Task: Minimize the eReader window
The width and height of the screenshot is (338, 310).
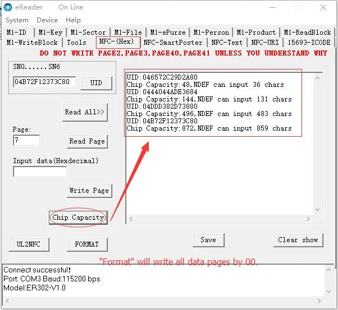Action: click(x=273, y=7)
